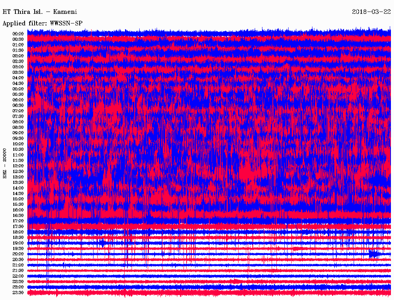
Task: Click the 20:30 time label
Action: (18, 259)
